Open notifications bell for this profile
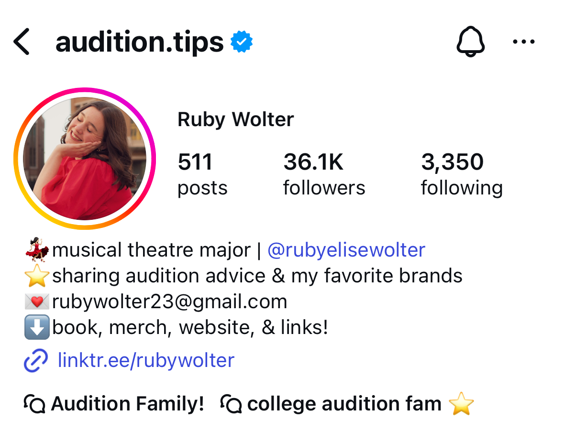Viewport: 564px width, 431px height. 470,42
